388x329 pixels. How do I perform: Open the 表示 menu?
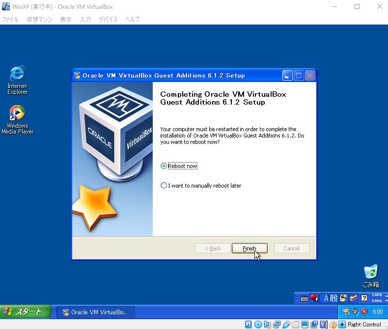click(66, 19)
